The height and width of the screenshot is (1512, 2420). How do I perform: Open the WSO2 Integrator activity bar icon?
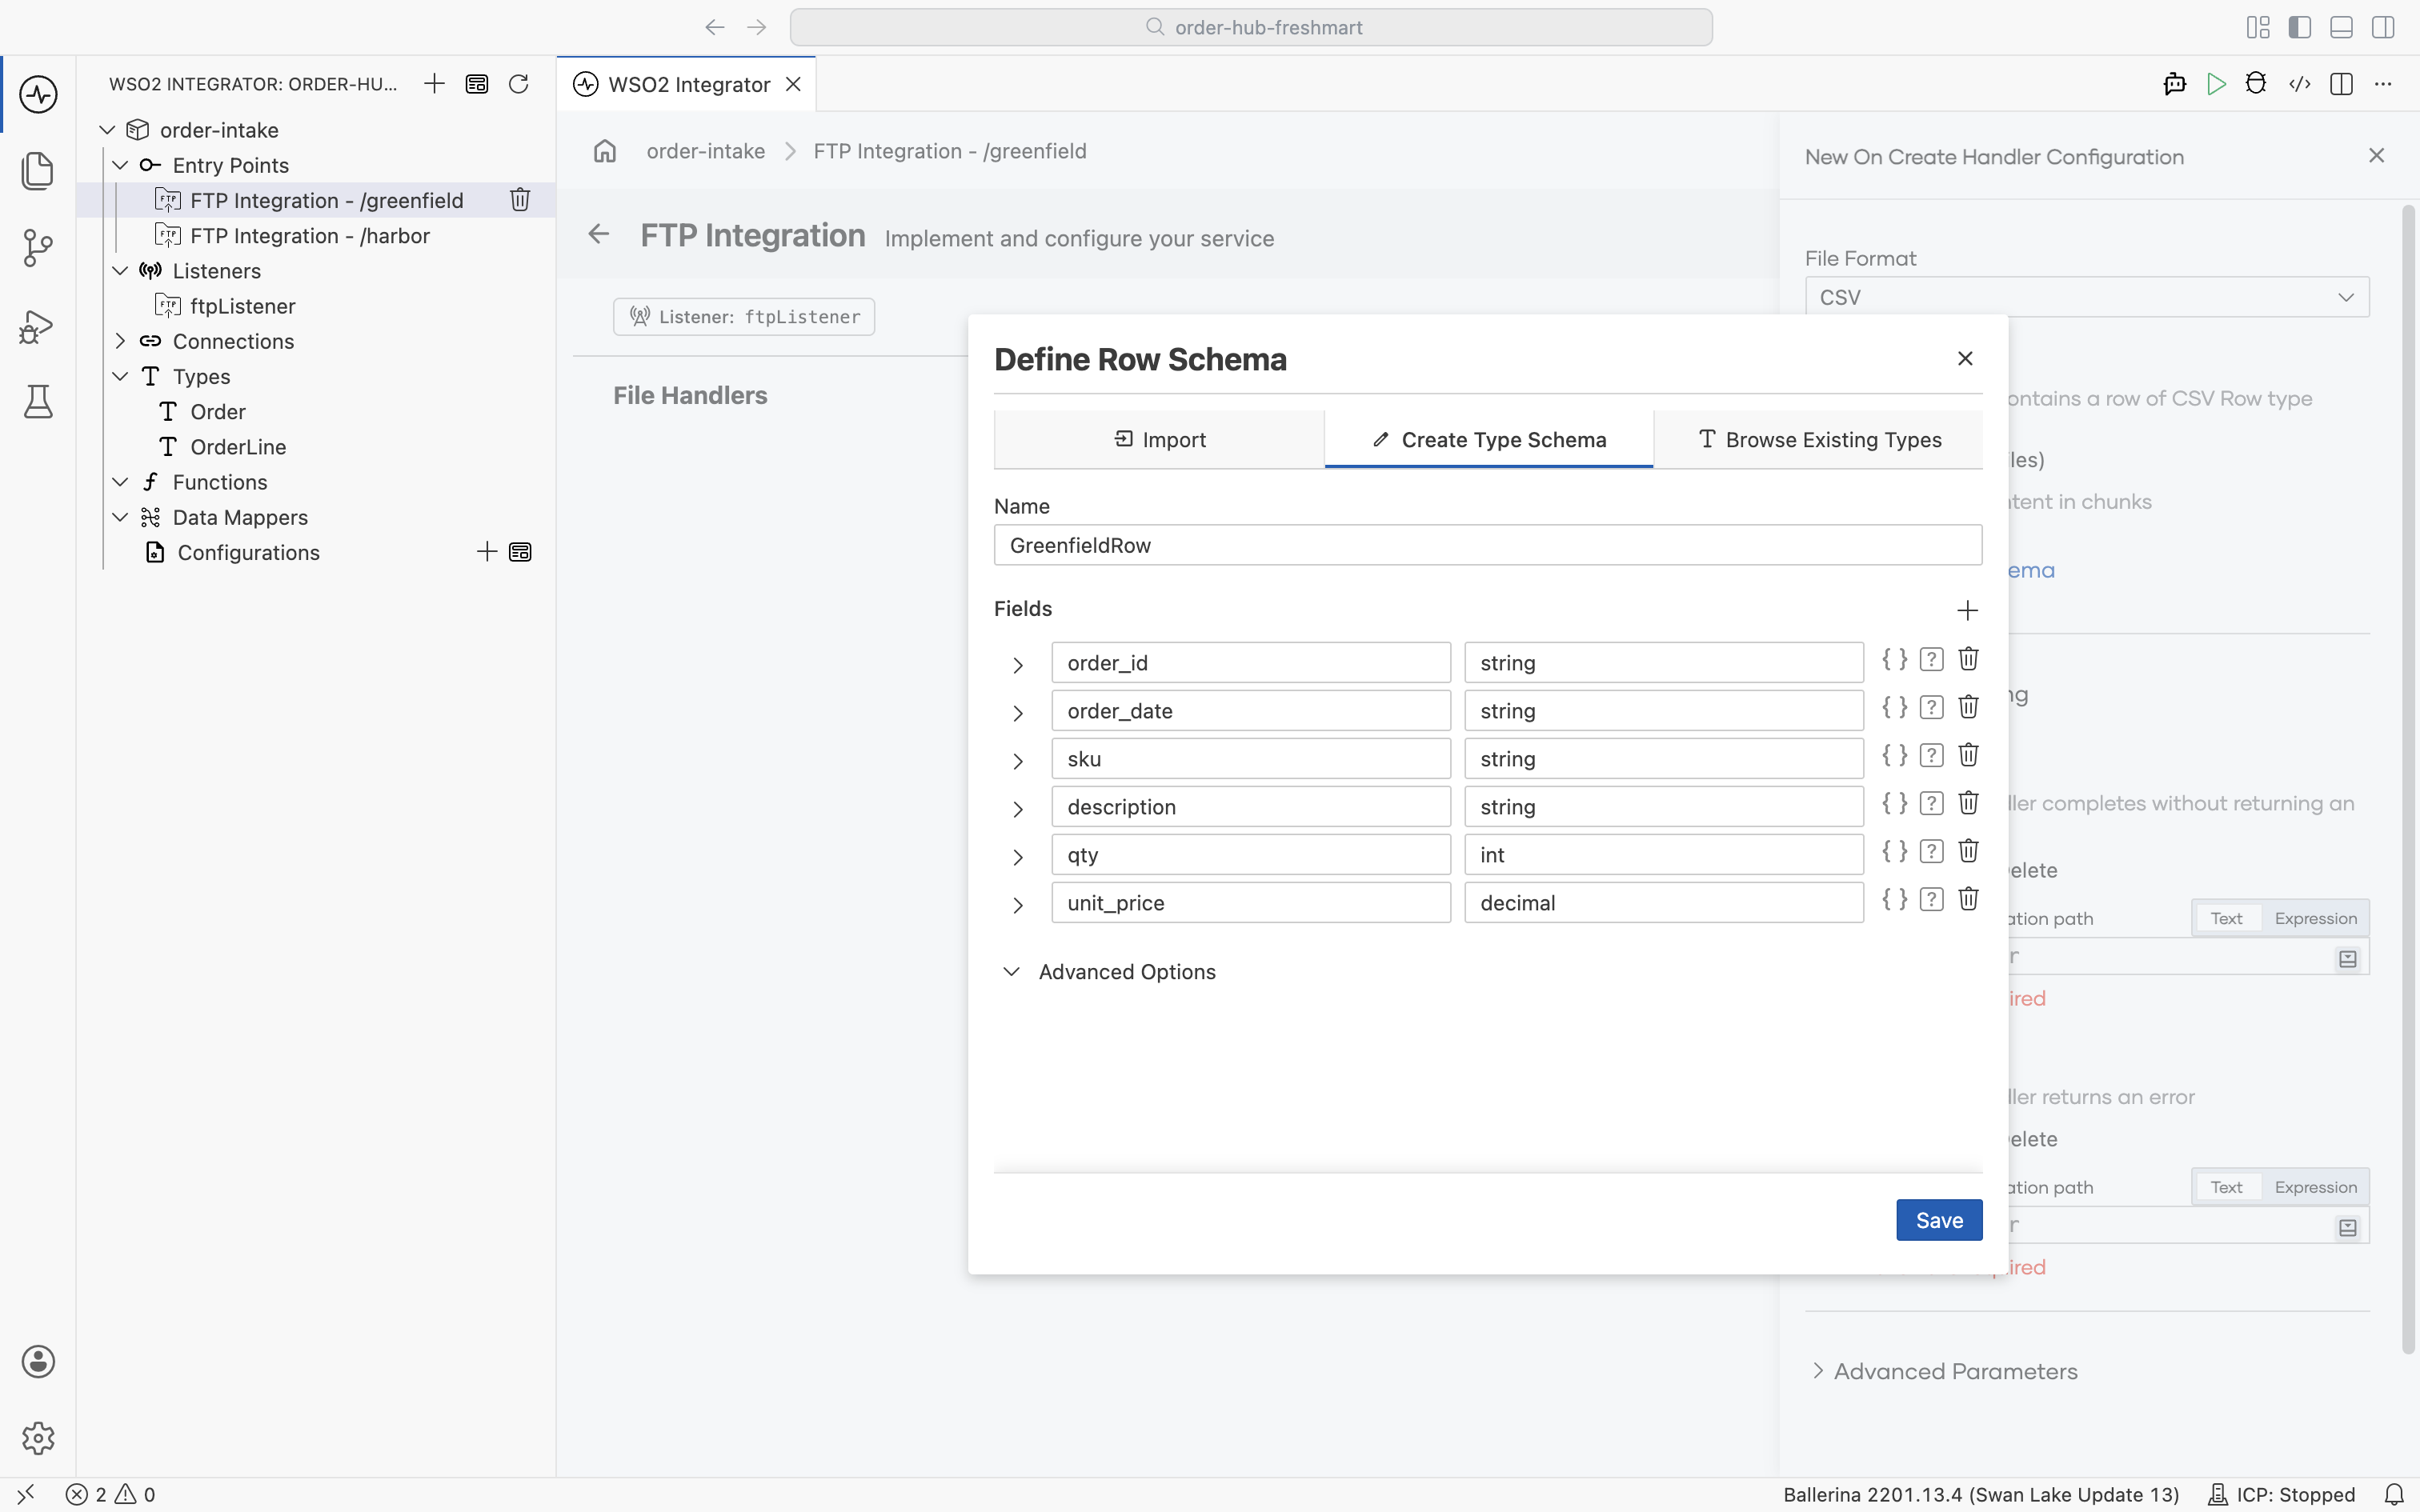pos(38,95)
